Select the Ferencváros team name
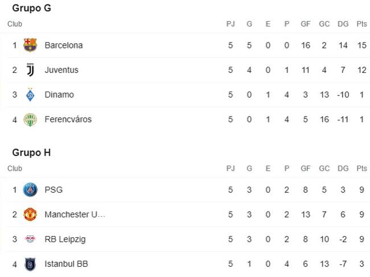 68,119
